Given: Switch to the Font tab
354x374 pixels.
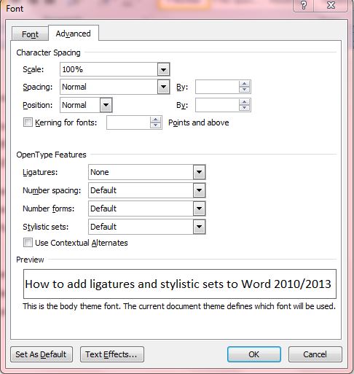Looking at the screenshot, I should click(x=30, y=34).
